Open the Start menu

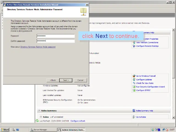5,130
